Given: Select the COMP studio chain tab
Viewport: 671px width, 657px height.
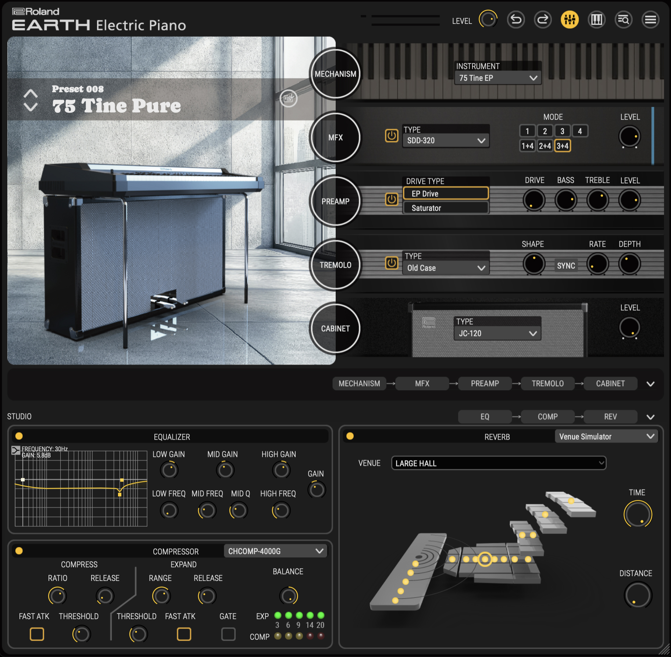Looking at the screenshot, I should point(547,417).
